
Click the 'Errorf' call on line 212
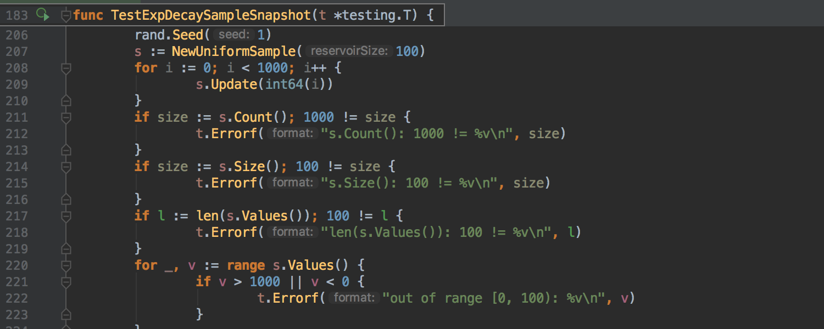(x=235, y=134)
